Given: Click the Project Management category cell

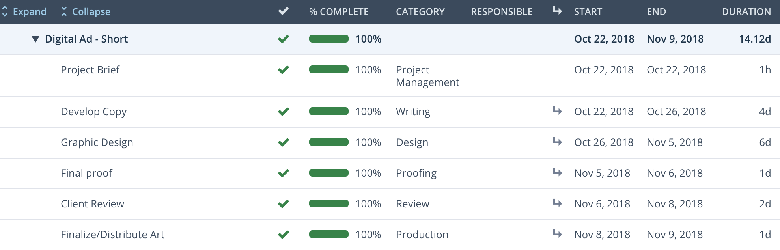Looking at the screenshot, I should tap(427, 76).
